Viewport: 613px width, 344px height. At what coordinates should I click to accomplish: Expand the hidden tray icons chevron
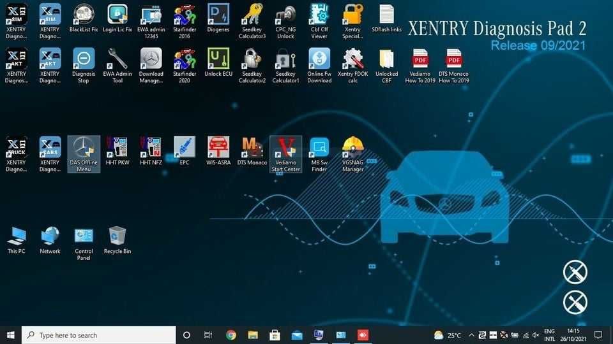(x=471, y=335)
